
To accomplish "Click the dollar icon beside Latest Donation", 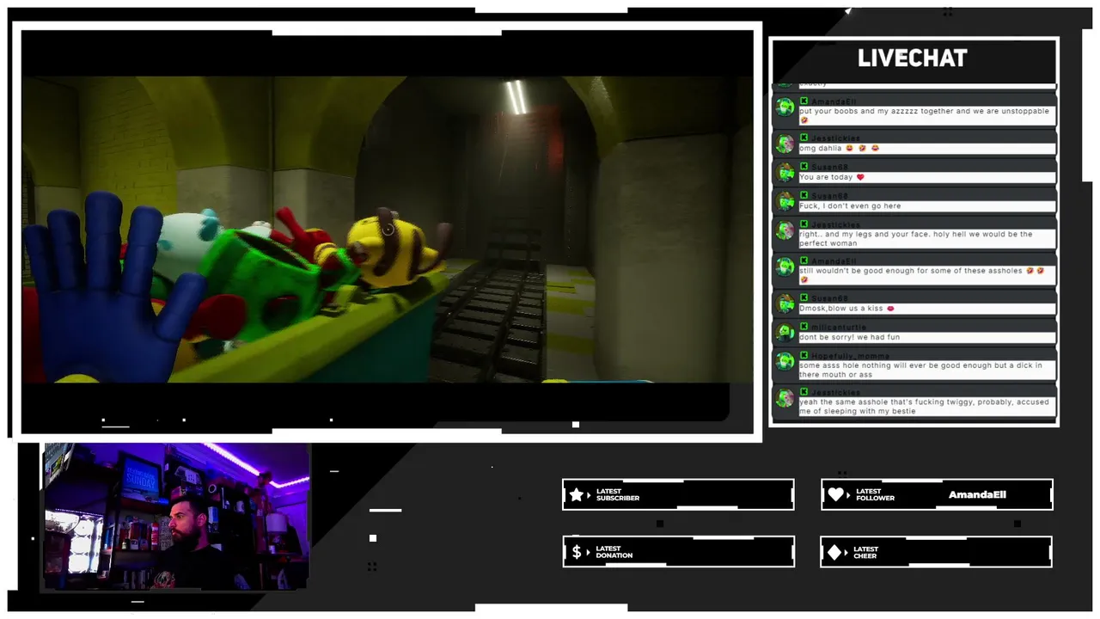I will point(577,552).
